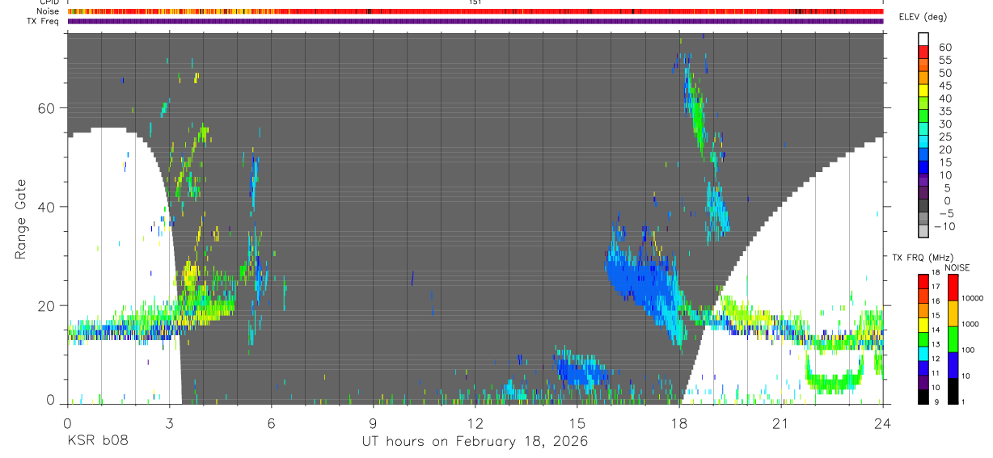Click the "1000" value in the NOISE legend
The width and height of the screenshot is (993, 458).
[970, 324]
